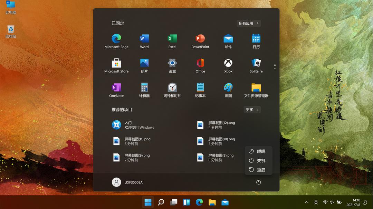Open the 计算器 calculator
Image resolution: width=373 pixels, height=209 pixels.
pyautogui.click(x=144, y=89)
